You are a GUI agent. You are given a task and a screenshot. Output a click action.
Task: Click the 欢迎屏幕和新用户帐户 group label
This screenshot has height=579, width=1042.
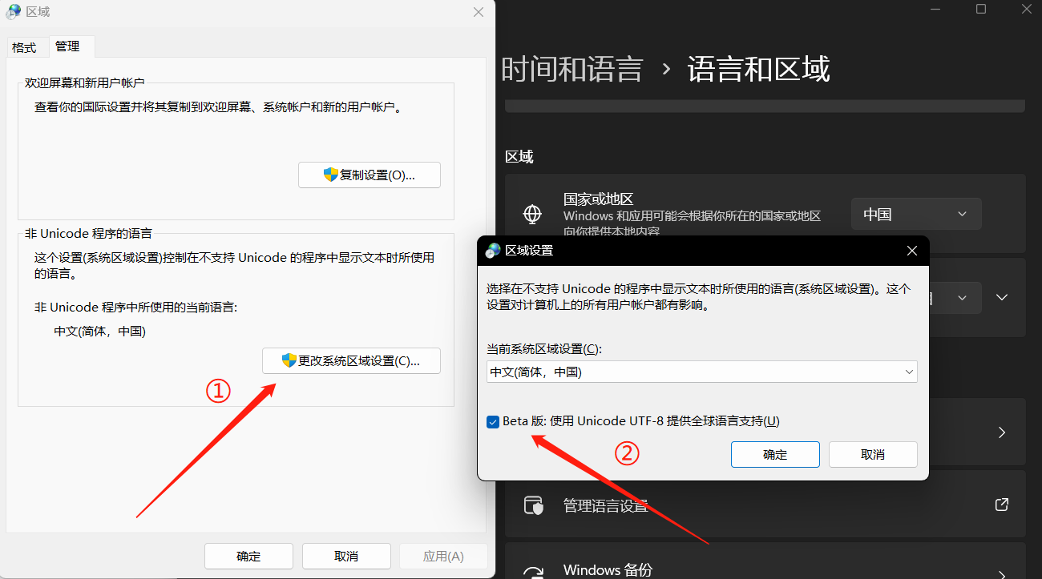pyautogui.click(x=85, y=82)
